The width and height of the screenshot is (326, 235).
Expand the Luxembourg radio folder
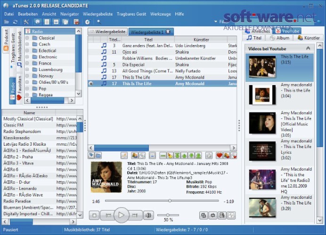27,70
